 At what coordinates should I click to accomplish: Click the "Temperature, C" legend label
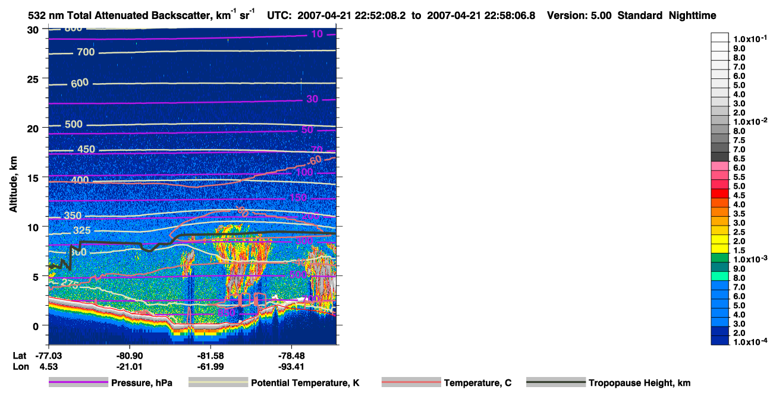[477, 383]
